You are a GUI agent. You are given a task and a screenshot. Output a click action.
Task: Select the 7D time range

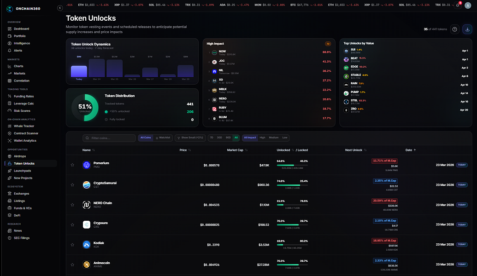[x=212, y=138]
